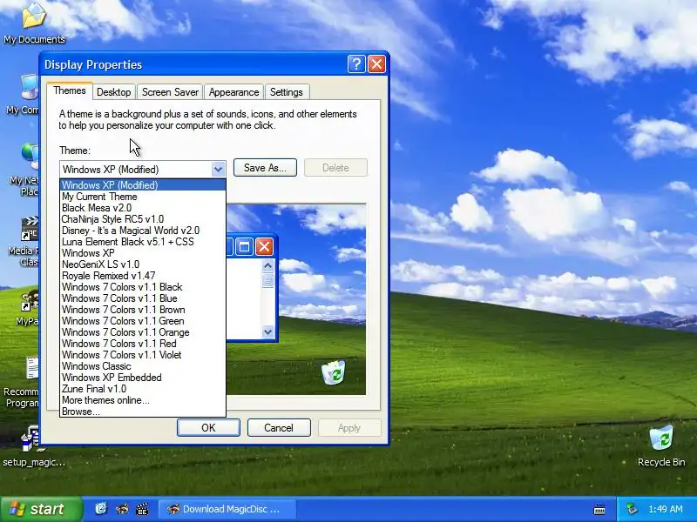
Task: Click the taskbar clock showing 1:49 AM
Action: coord(666,509)
